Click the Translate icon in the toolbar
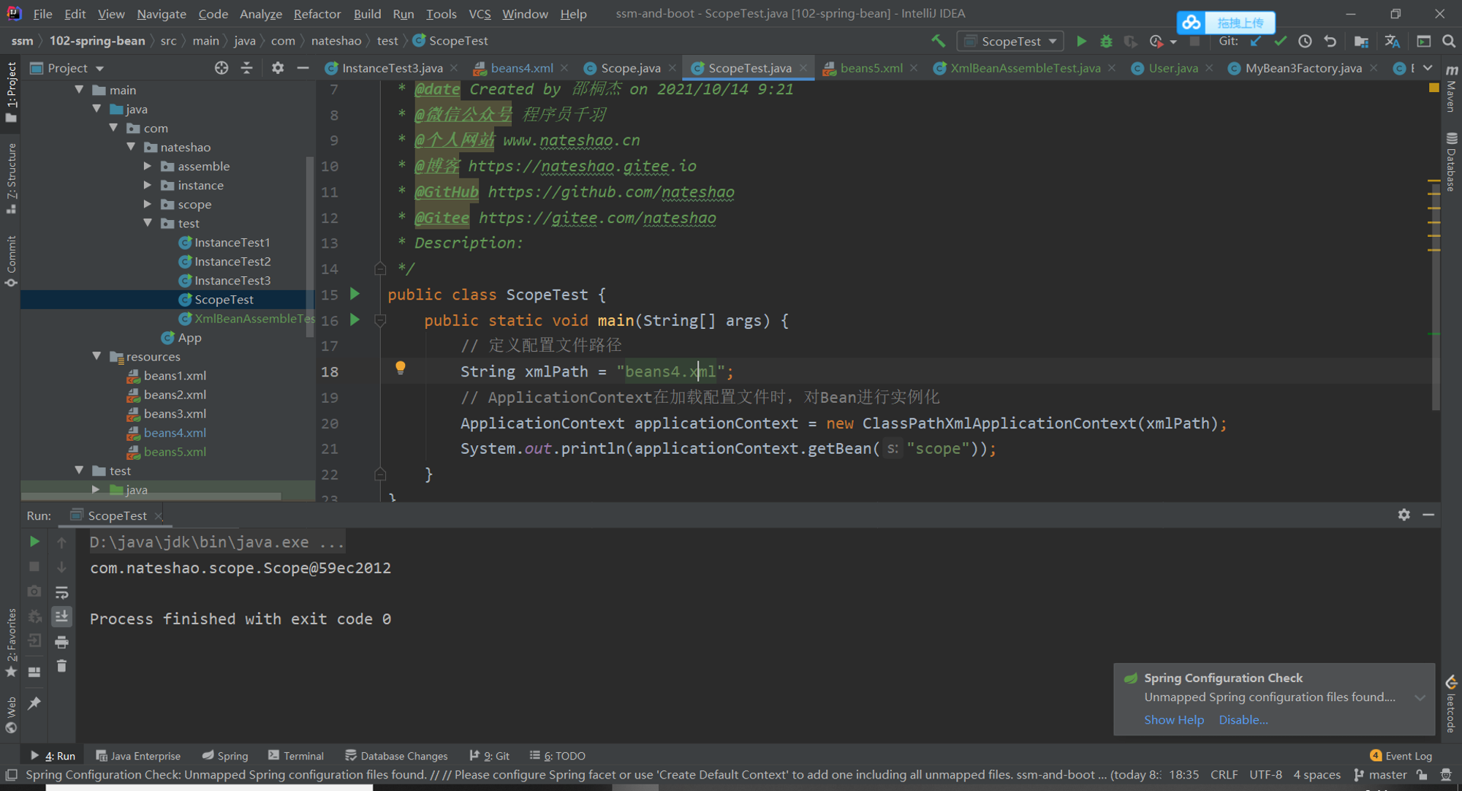The height and width of the screenshot is (791, 1462). point(1393,41)
